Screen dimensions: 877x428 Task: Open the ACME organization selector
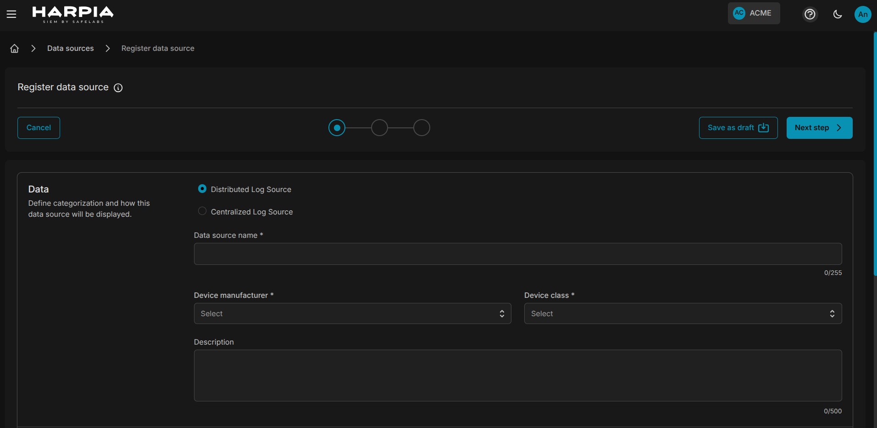tap(754, 13)
